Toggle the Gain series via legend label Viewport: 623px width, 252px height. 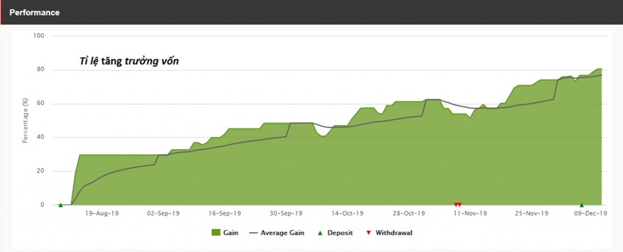[x=231, y=233]
